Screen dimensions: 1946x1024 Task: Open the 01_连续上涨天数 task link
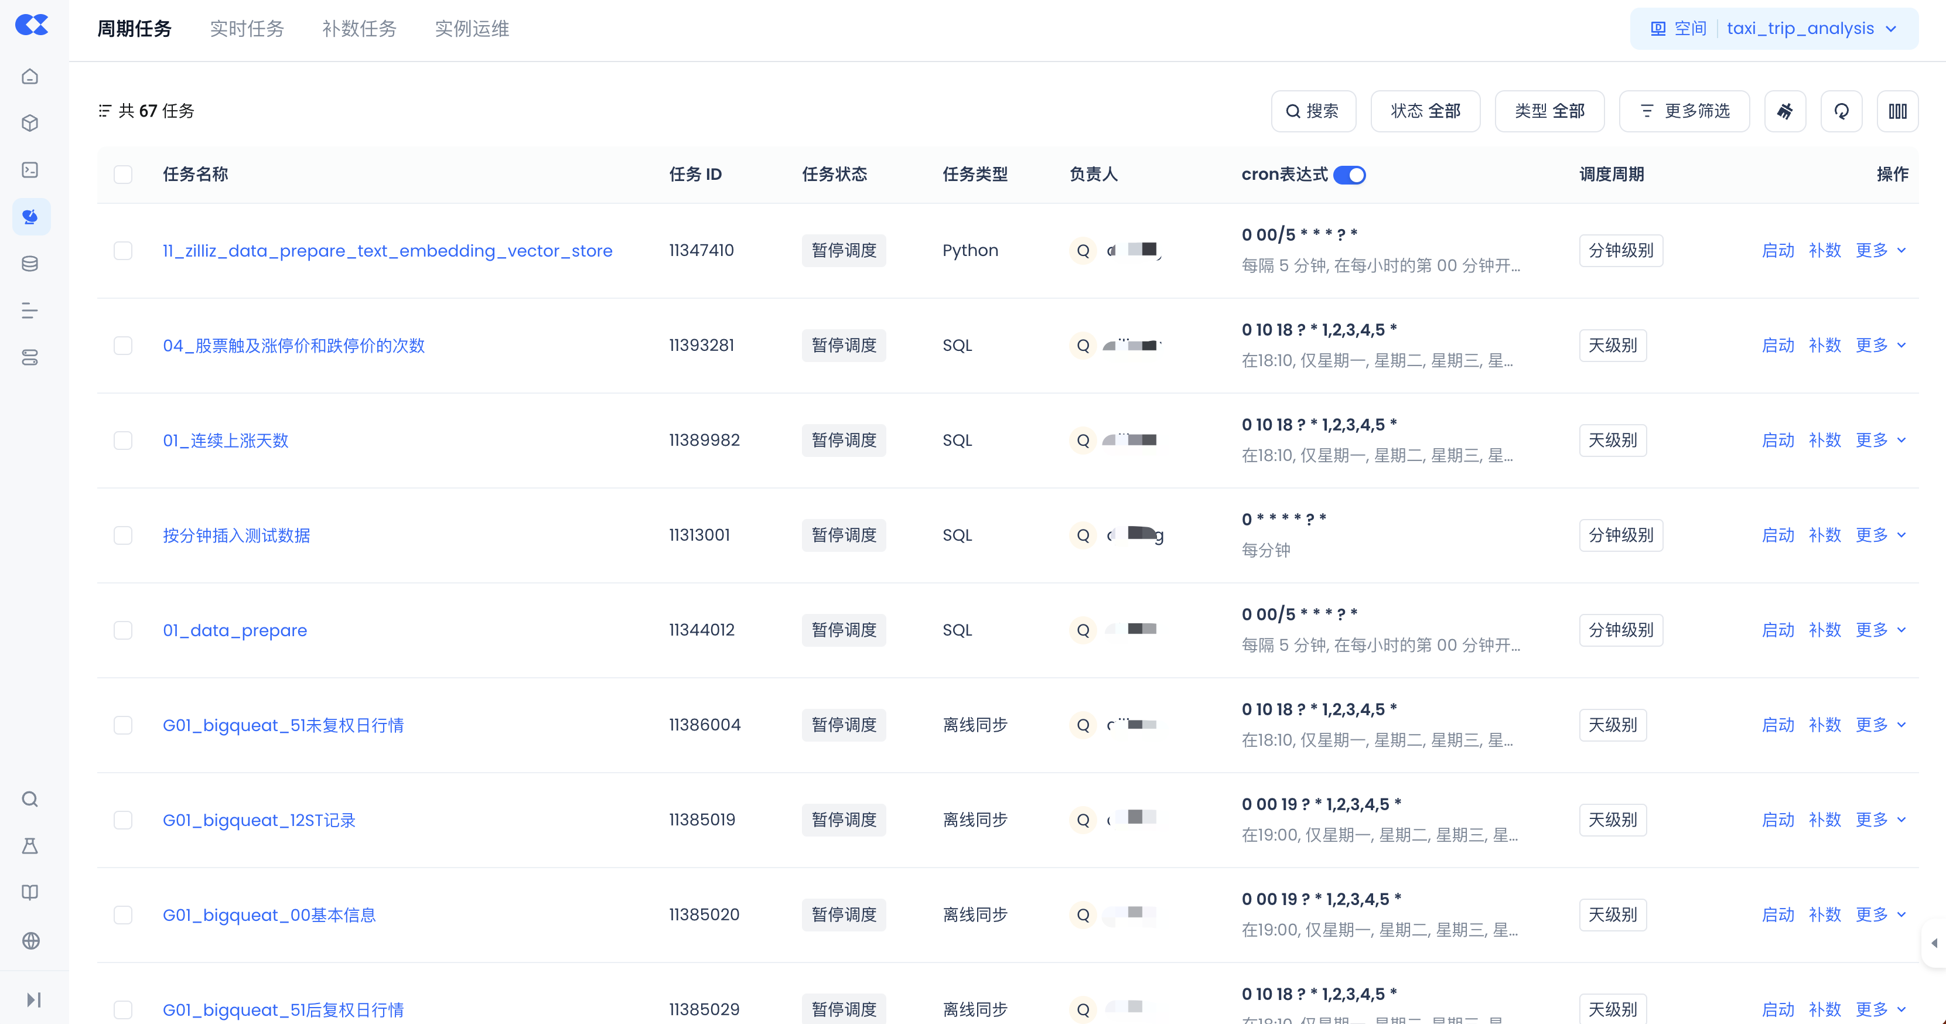point(225,441)
